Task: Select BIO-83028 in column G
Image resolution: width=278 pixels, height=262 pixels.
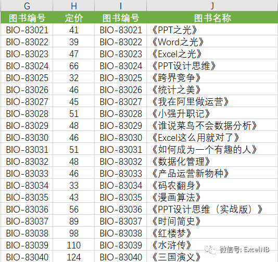Action: (x=27, y=113)
